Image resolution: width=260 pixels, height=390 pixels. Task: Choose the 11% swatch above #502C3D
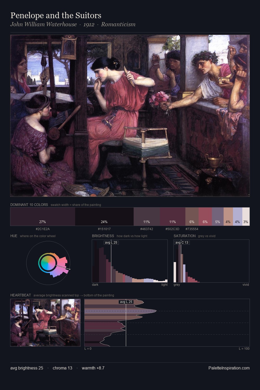173,217
